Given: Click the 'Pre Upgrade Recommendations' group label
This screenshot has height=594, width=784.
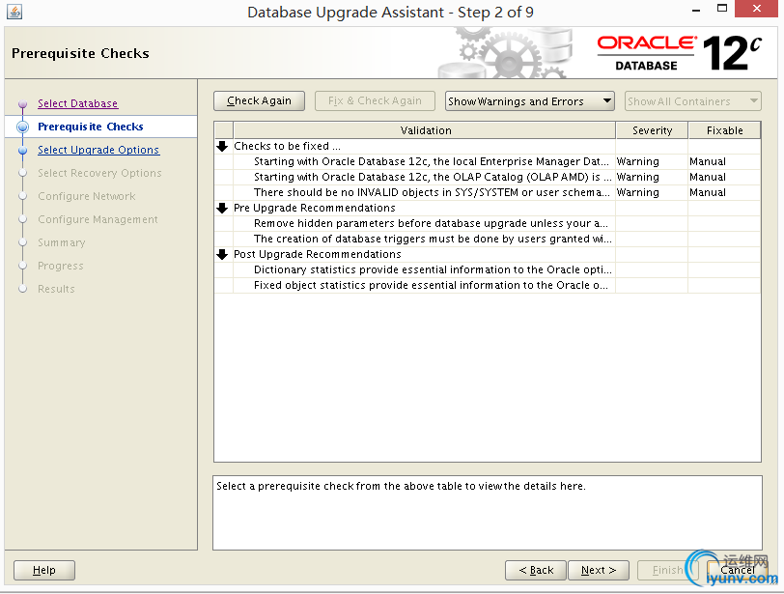Looking at the screenshot, I should 315,208.
